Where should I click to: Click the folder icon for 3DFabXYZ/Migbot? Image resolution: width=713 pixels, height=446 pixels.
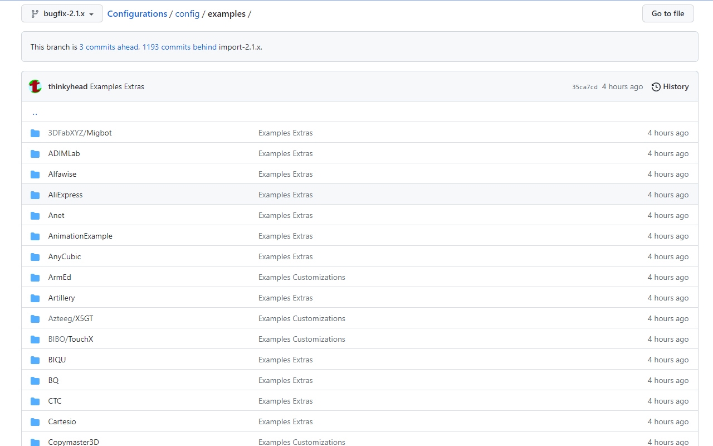tap(35, 133)
